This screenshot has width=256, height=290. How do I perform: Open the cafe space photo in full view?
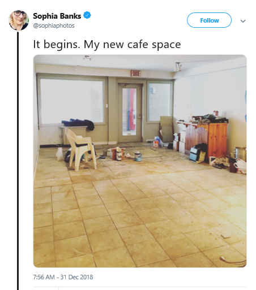click(140, 161)
